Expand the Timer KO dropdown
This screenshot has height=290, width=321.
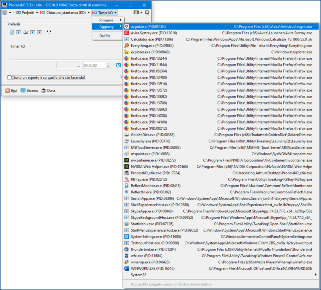pos(105,12)
